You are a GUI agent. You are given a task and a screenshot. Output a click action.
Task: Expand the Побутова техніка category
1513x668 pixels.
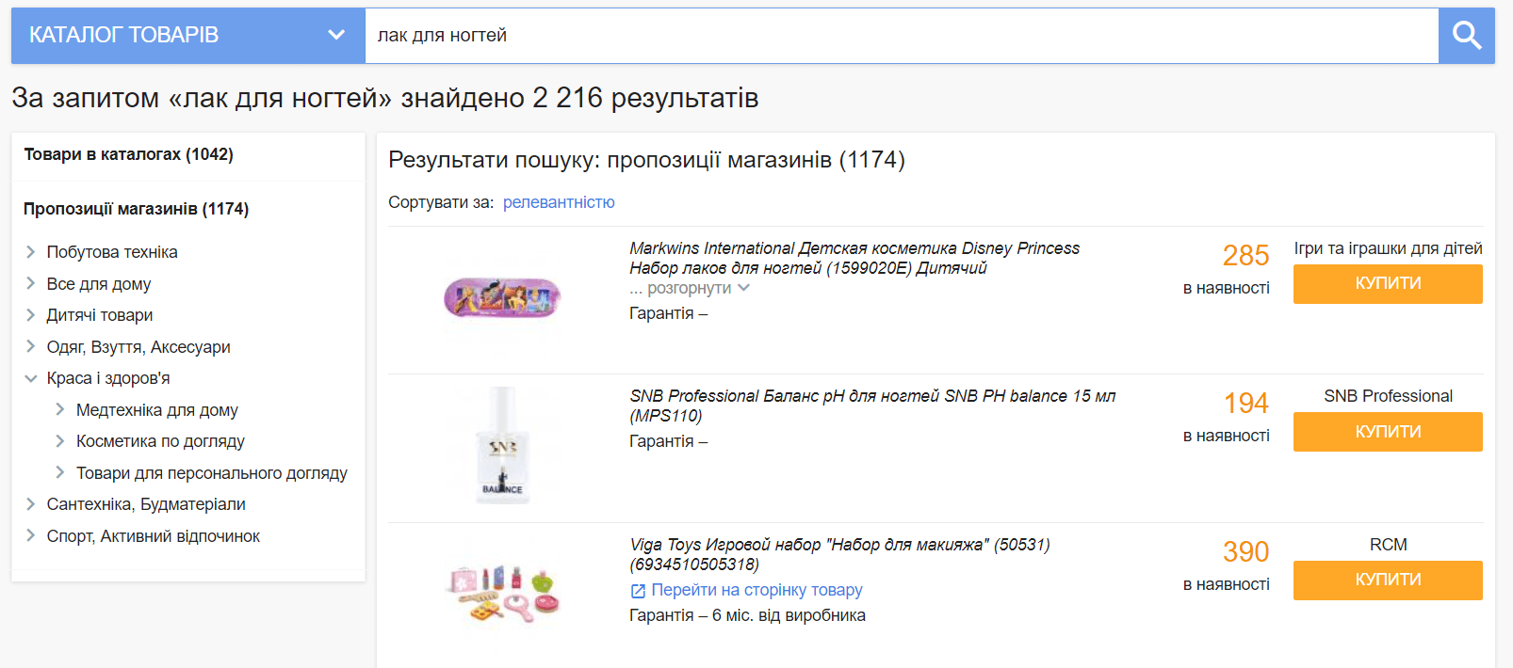click(30, 252)
